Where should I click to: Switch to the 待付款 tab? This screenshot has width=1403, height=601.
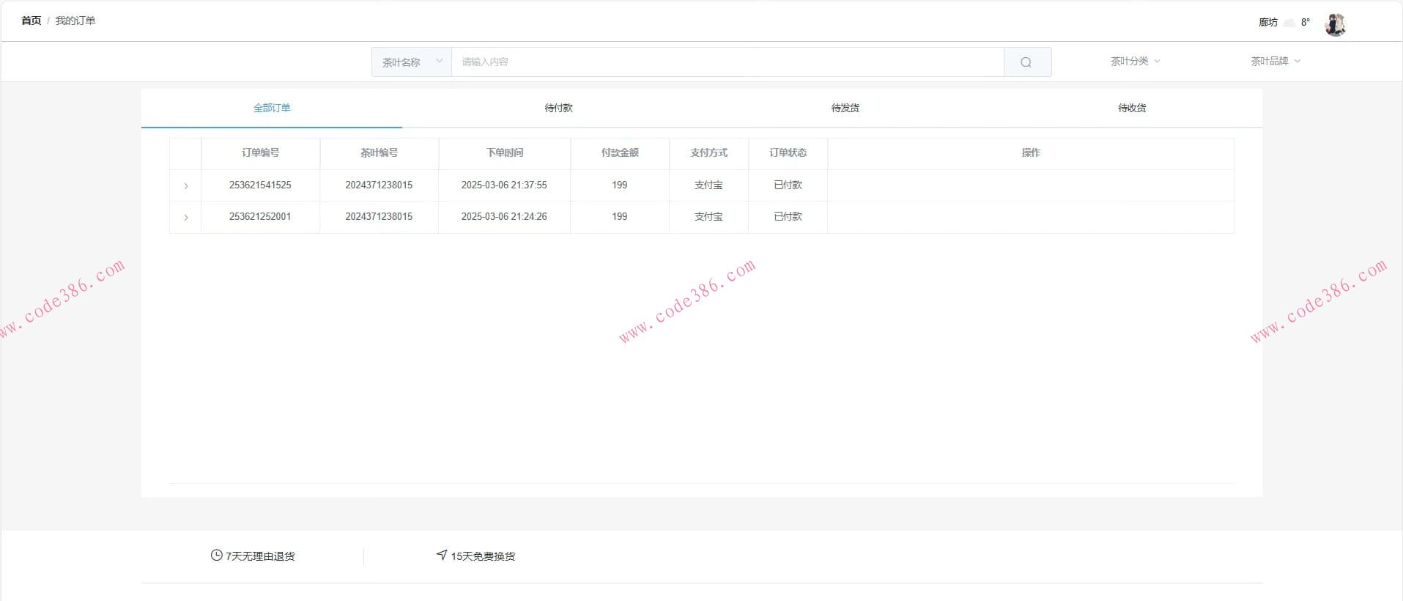click(558, 108)
